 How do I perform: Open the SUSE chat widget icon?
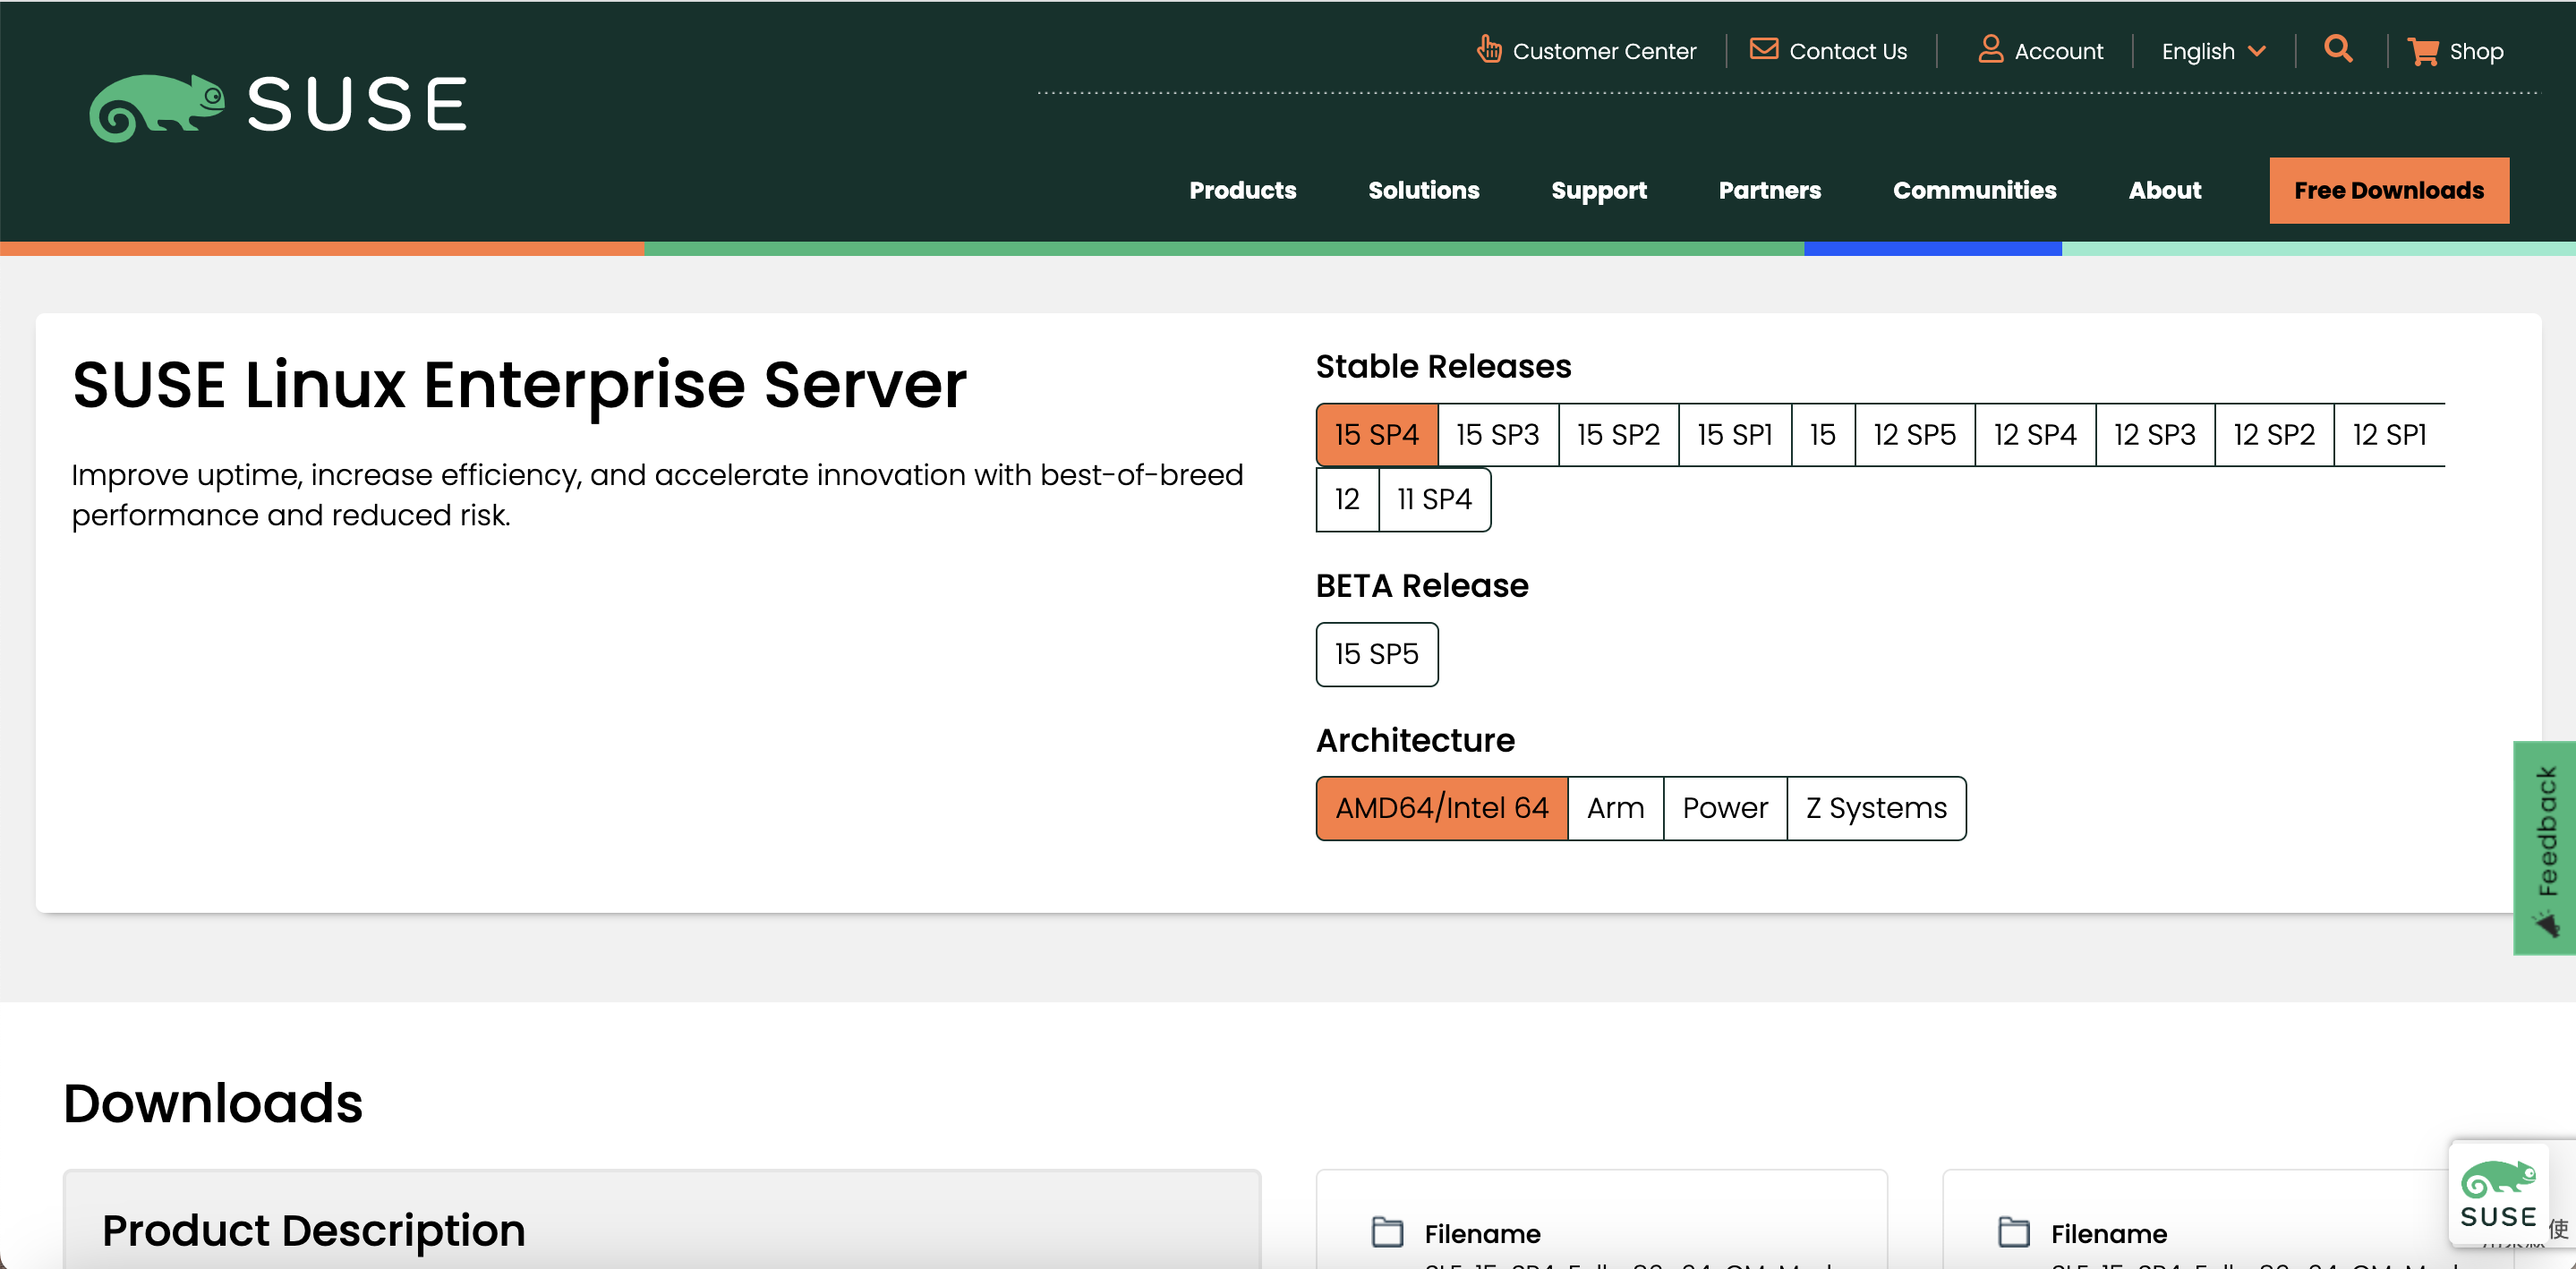click(2498, 1193)
